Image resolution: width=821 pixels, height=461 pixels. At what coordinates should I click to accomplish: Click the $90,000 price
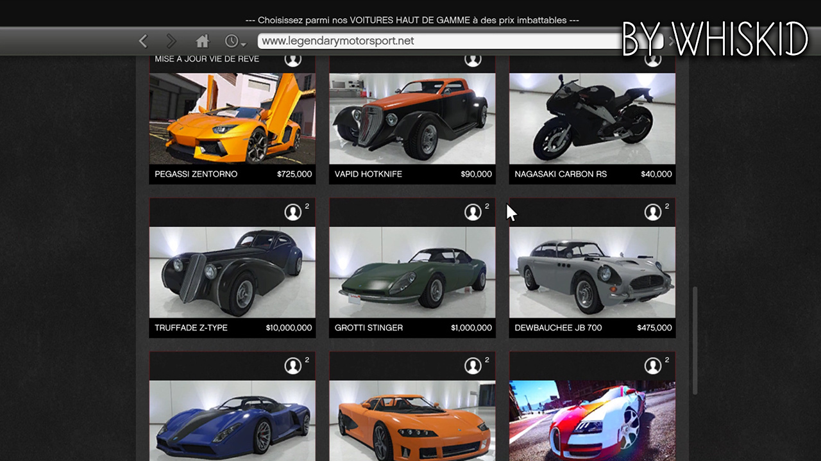point(477,174)
